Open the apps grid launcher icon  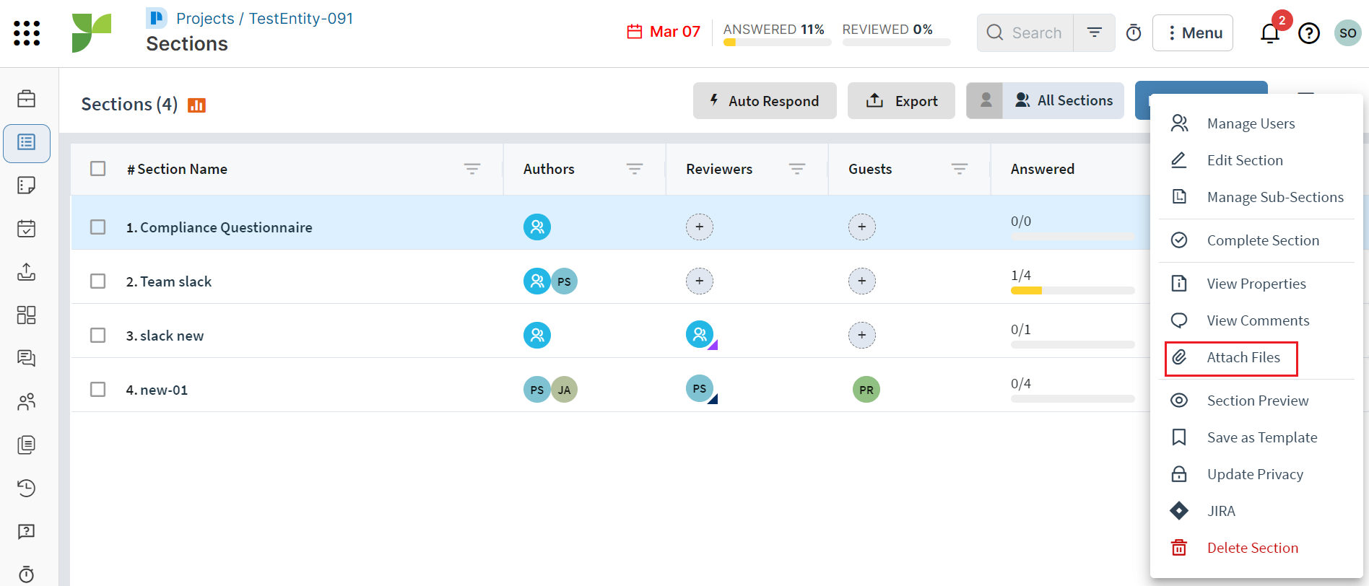(27, 33)
